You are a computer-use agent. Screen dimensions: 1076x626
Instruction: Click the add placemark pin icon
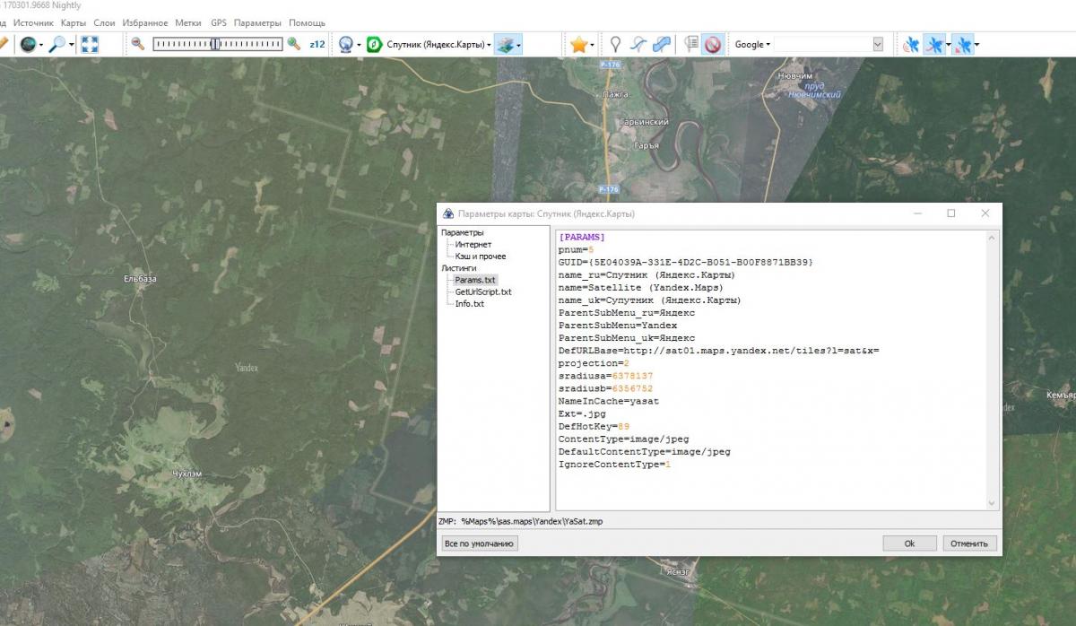pos(616,44)
